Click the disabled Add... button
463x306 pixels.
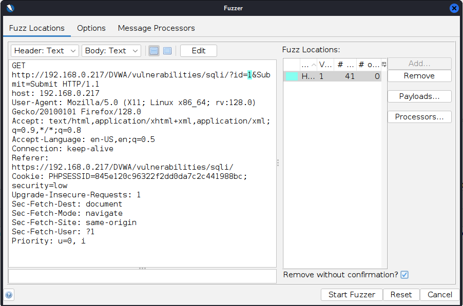click(419, 64)
